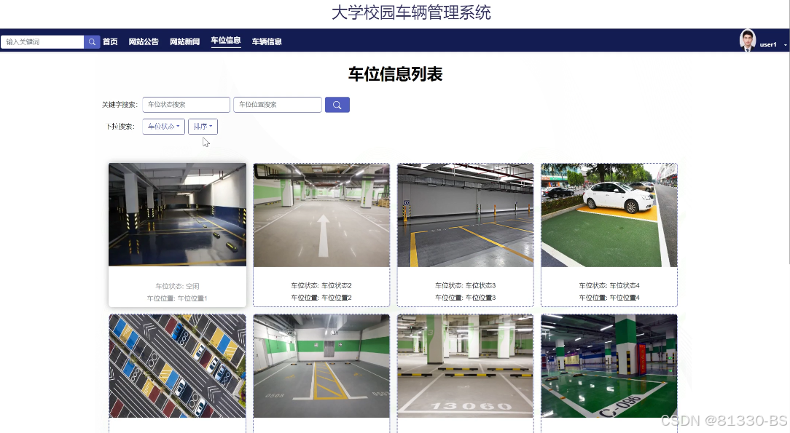Open the 13060 parking space thumbnail

(465, 366)
